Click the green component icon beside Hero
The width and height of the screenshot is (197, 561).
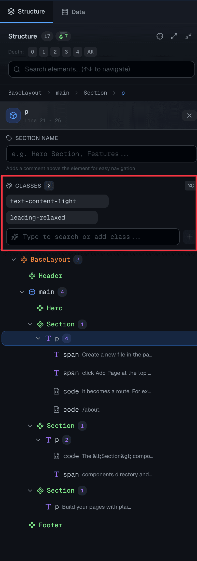point(40,308)
